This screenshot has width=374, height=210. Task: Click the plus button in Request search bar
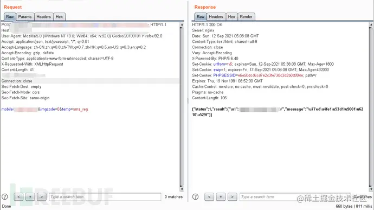pos(30,197)
